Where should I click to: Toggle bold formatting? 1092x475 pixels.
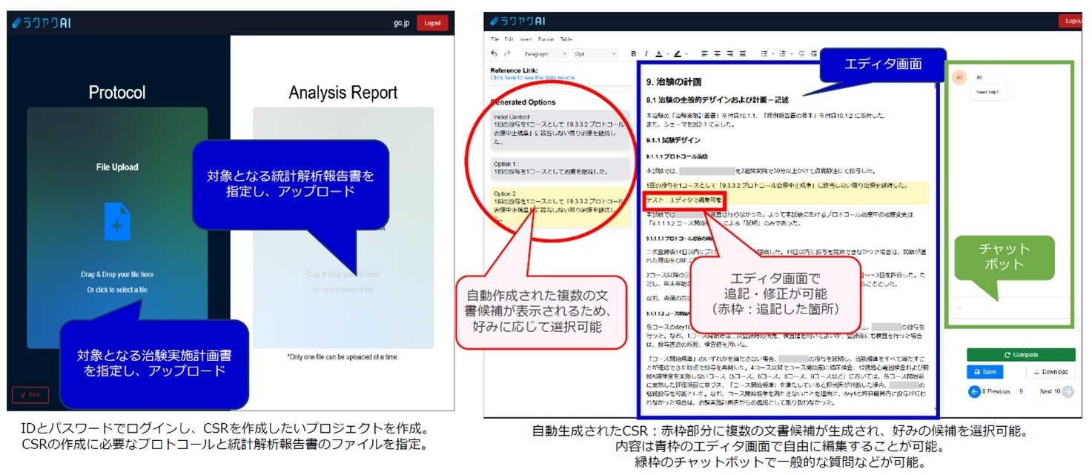pyautogui.click(x=634, y=53)
